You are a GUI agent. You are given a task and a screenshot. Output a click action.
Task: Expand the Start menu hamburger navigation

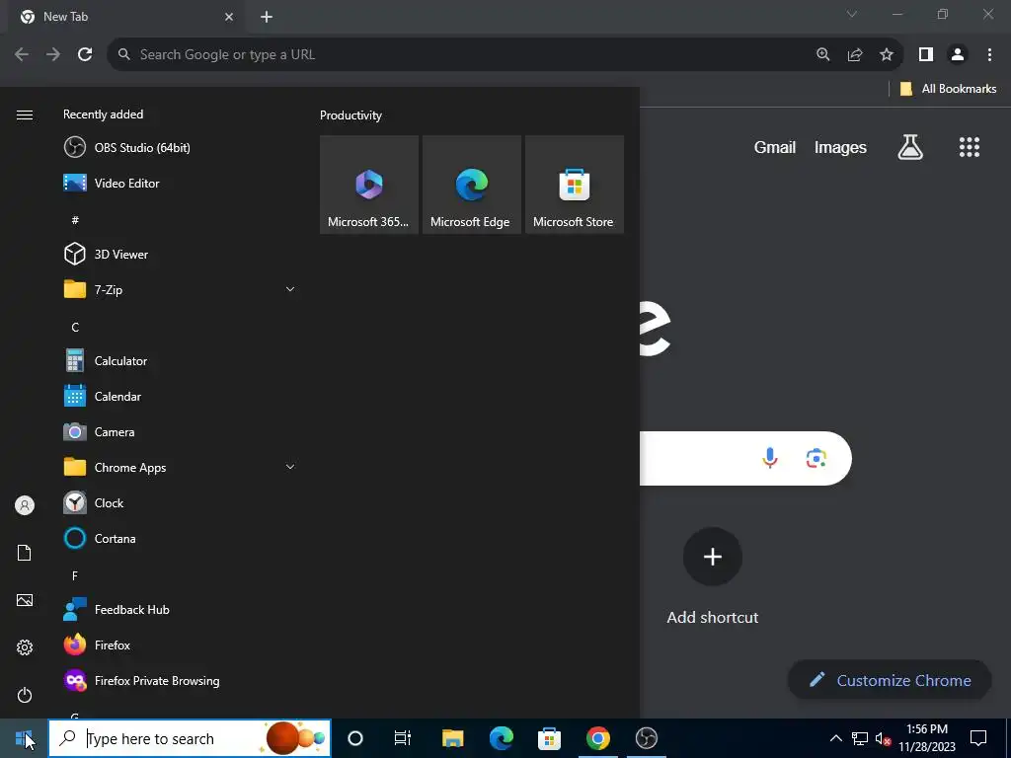pyautogui.click(x=25, y=114)
